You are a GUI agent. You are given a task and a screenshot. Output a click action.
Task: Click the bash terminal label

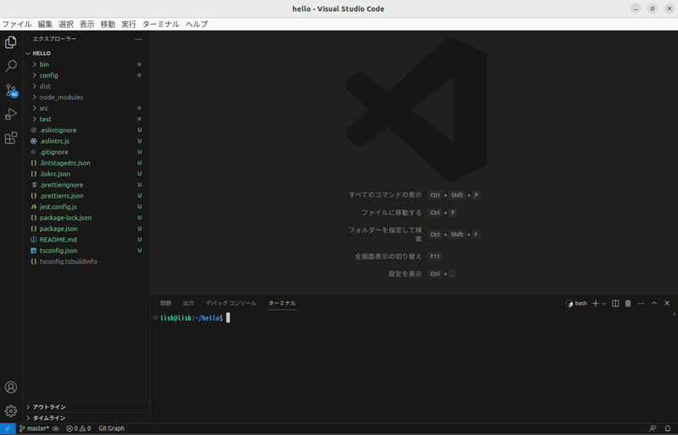[576, 304]
